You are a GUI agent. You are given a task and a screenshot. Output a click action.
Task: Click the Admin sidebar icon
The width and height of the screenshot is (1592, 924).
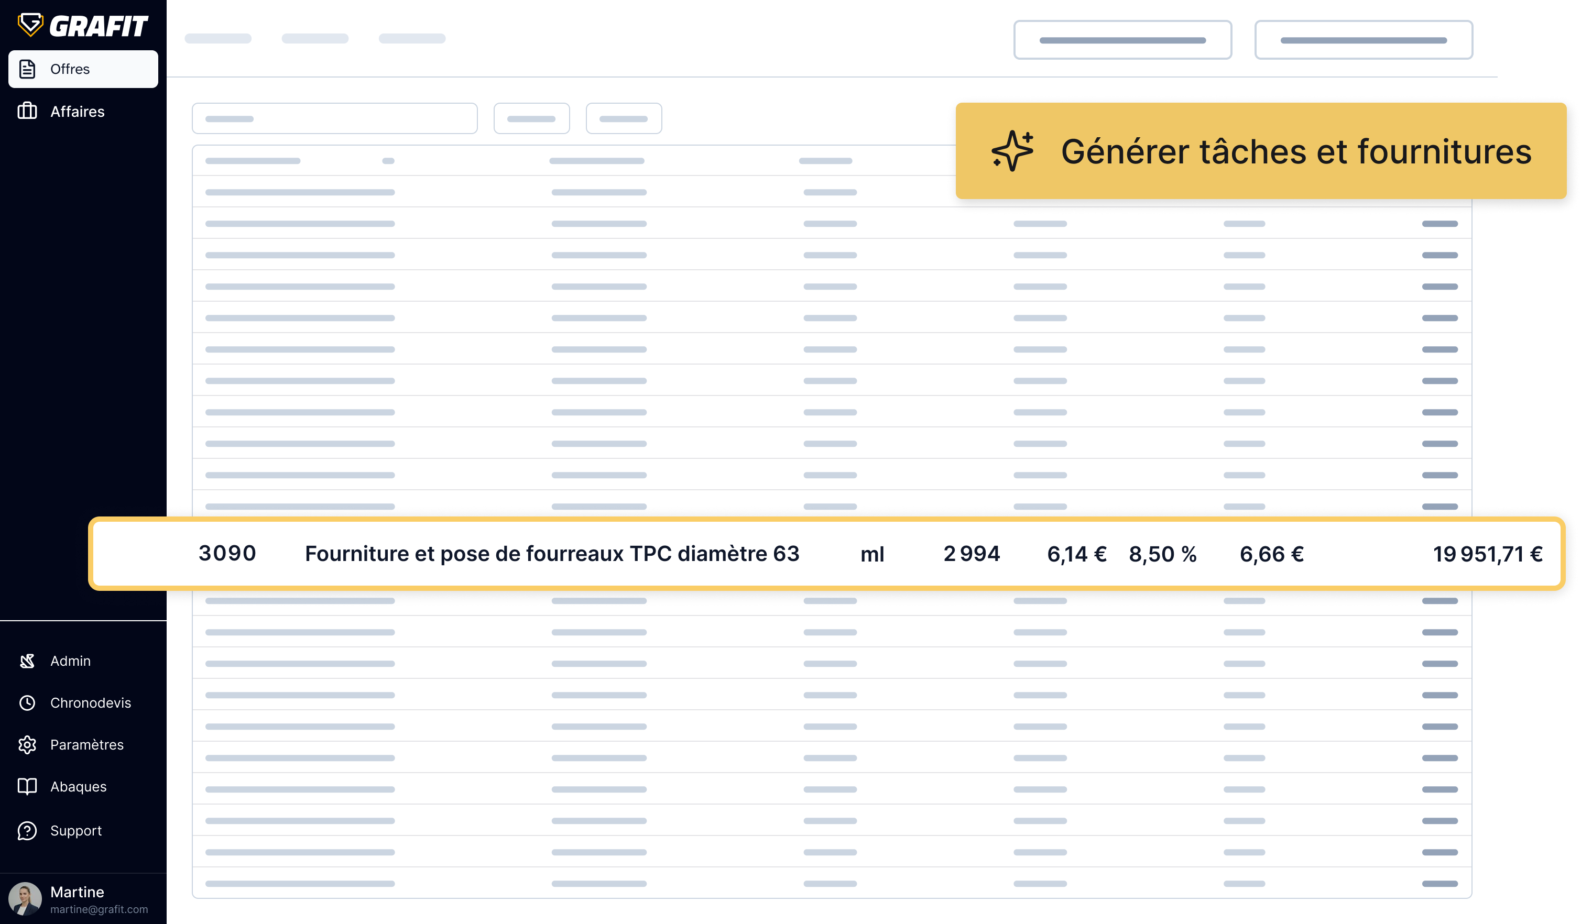[27, 661]
